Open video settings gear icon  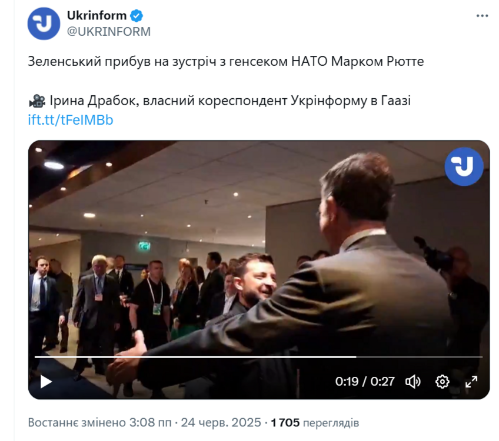[x=442, y=382]
